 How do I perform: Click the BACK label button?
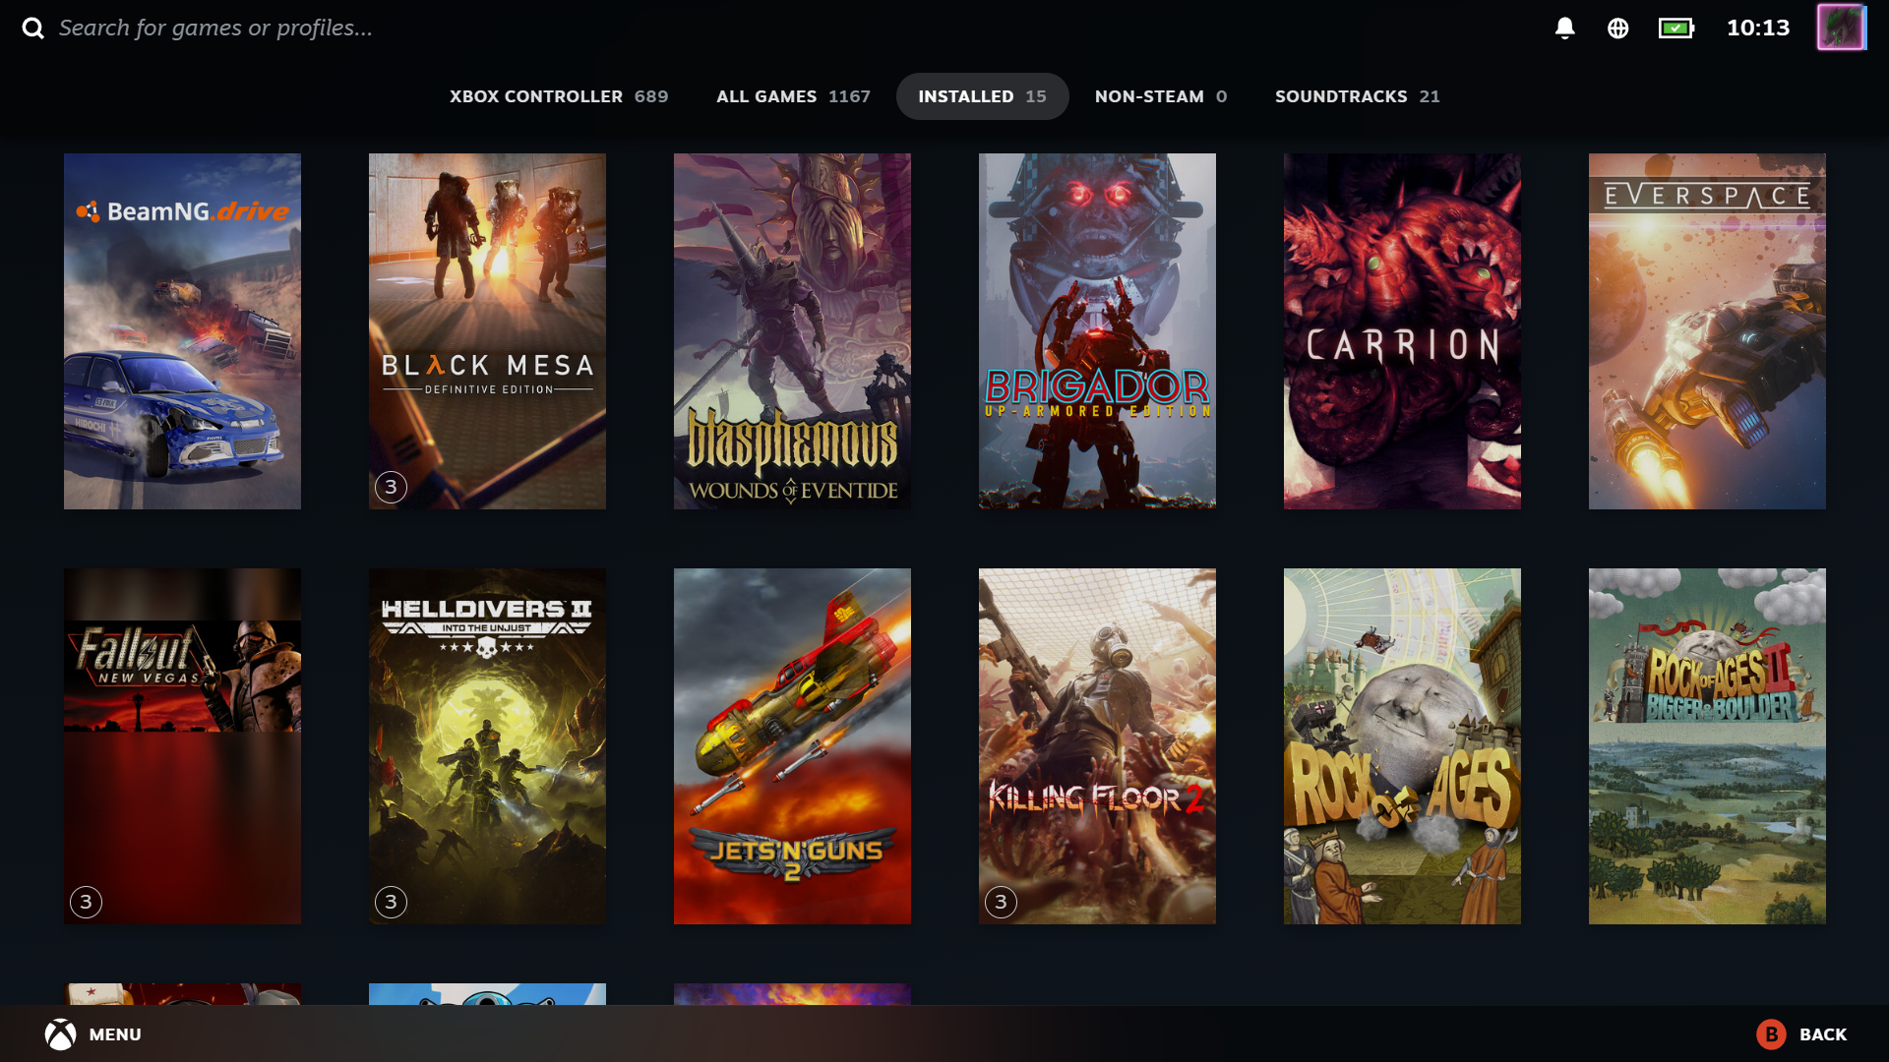1822,1034
